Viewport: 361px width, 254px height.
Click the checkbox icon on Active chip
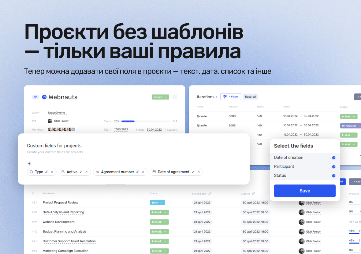[63, 172]
